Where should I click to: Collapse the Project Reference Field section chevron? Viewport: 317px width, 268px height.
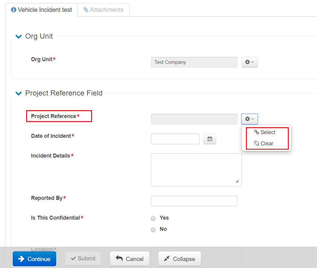[x=19, y=93]
